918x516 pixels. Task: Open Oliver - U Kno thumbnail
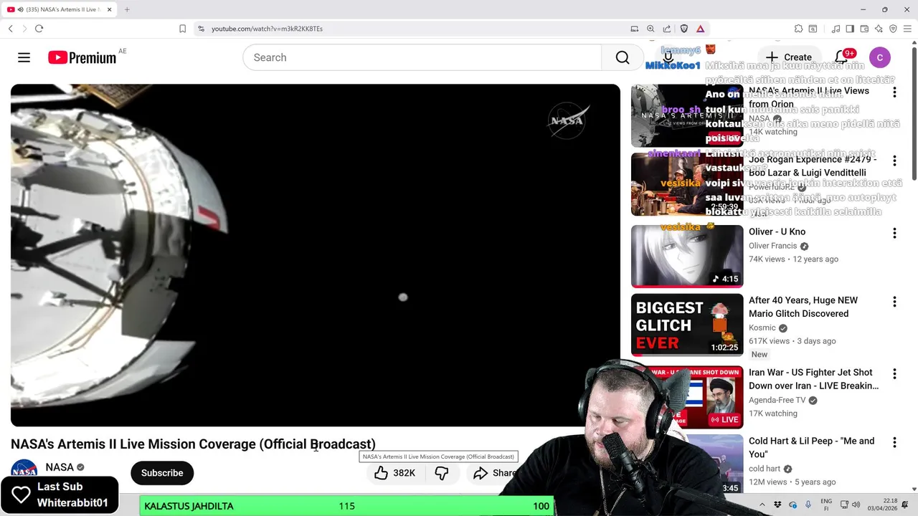click(687, 256)
